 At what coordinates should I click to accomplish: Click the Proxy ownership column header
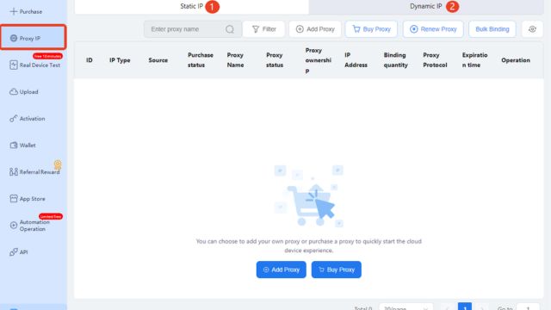[x=318, y=60]
